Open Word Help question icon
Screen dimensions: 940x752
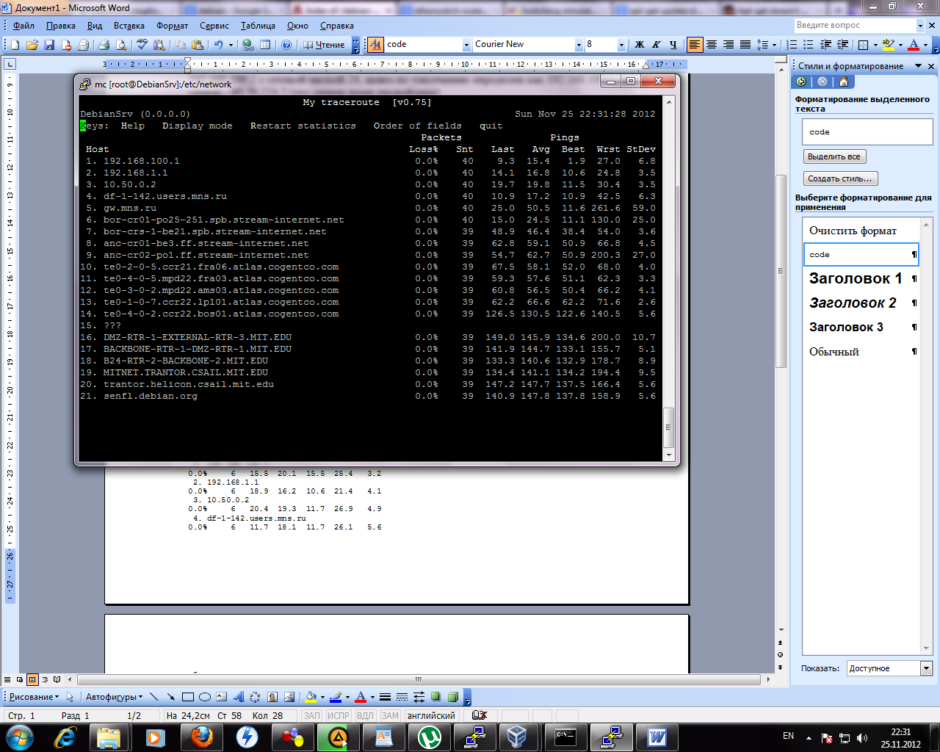tap(286, 45)
